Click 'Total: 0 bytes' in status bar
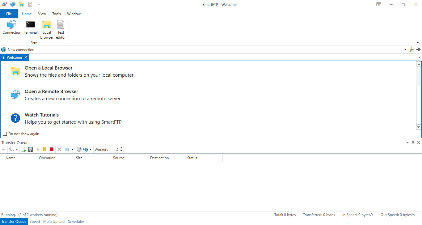This screenshot has width=422, height=225. tap(285, 214)
